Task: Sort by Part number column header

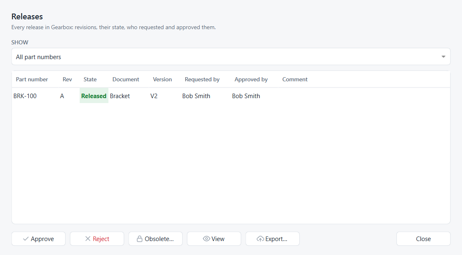Action: [32, 80]
